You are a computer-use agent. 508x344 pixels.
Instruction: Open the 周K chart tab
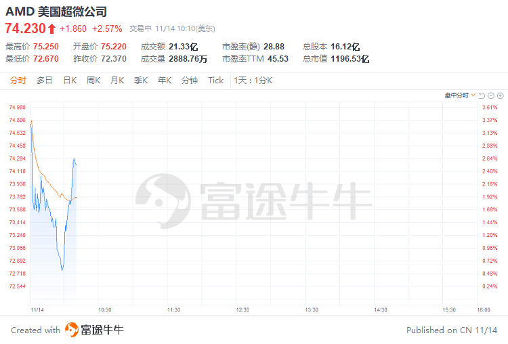pyautogui.click(x=93, y=81)
